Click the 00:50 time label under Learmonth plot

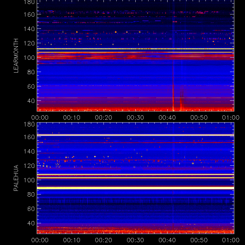199,118
